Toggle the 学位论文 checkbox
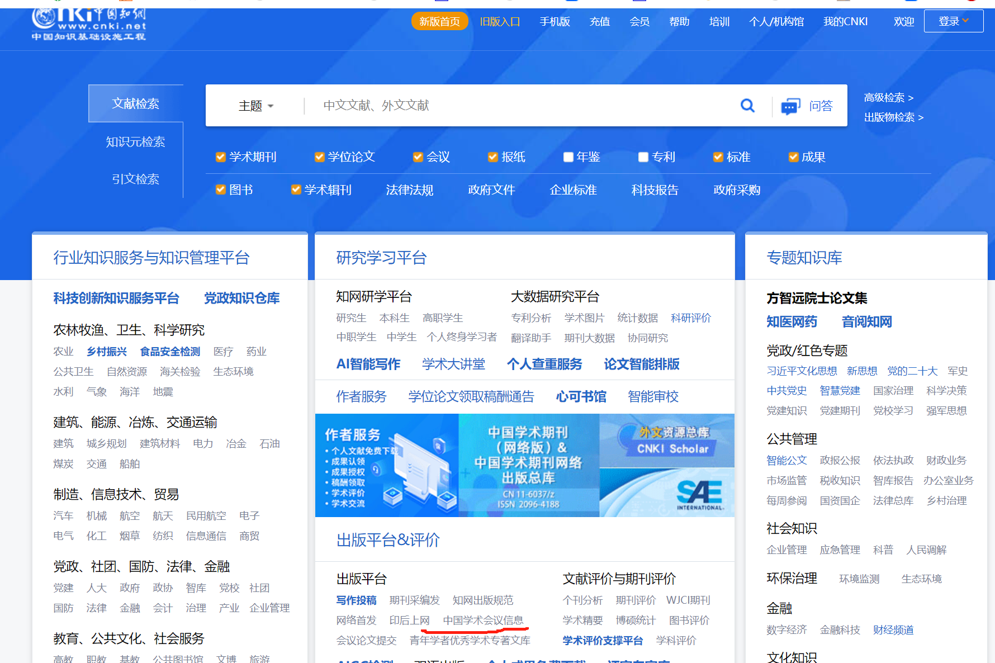Viewport: 995px width, 663px height. pyautogui.click(x=319, y=157)
